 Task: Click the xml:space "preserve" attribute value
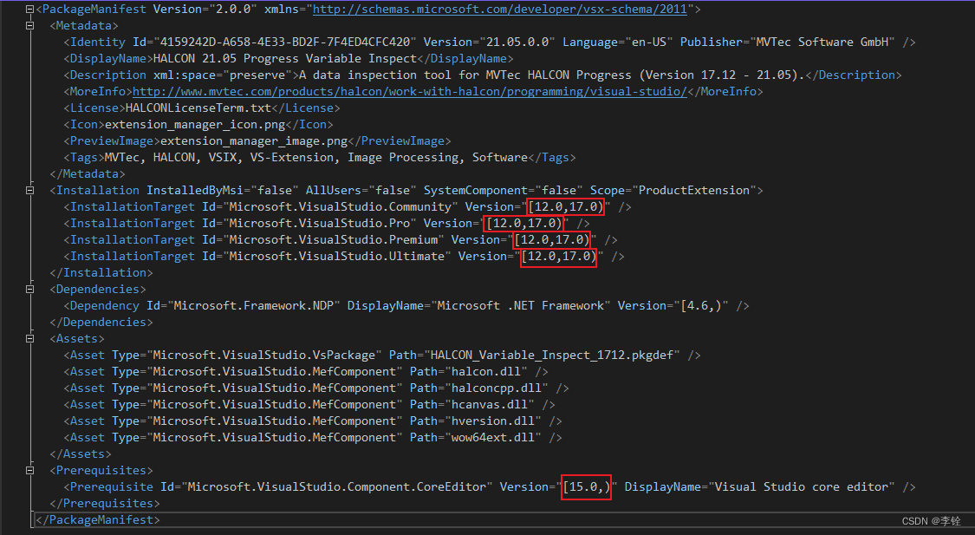pos(257,75)
